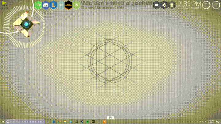Click the RAM usage circle meter
Screen dimensions: 221x124
[215, 5]
